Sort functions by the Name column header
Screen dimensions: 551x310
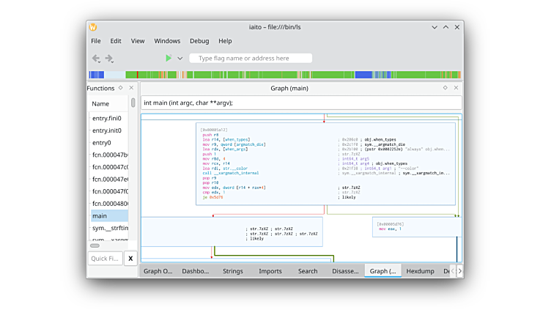100,104
